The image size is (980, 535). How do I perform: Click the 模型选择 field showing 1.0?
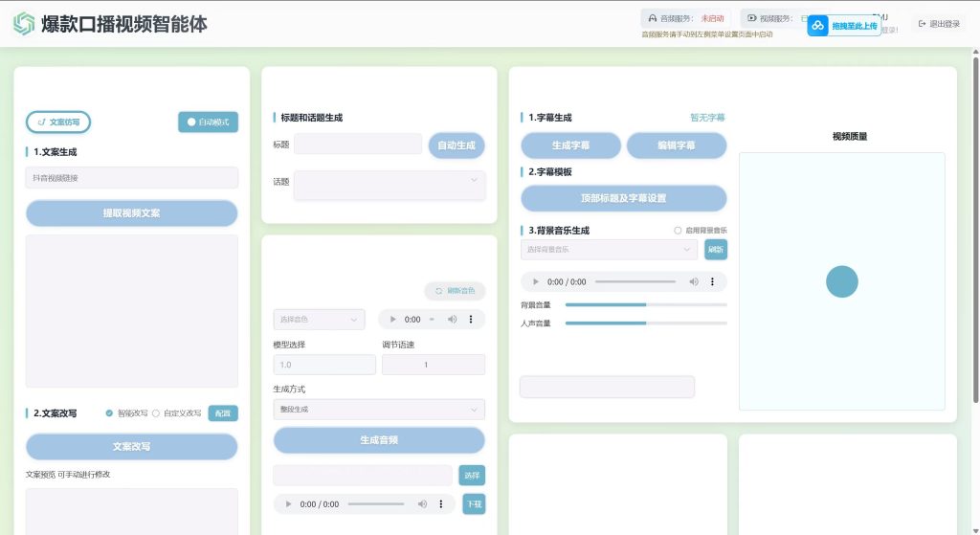(324, 365)
